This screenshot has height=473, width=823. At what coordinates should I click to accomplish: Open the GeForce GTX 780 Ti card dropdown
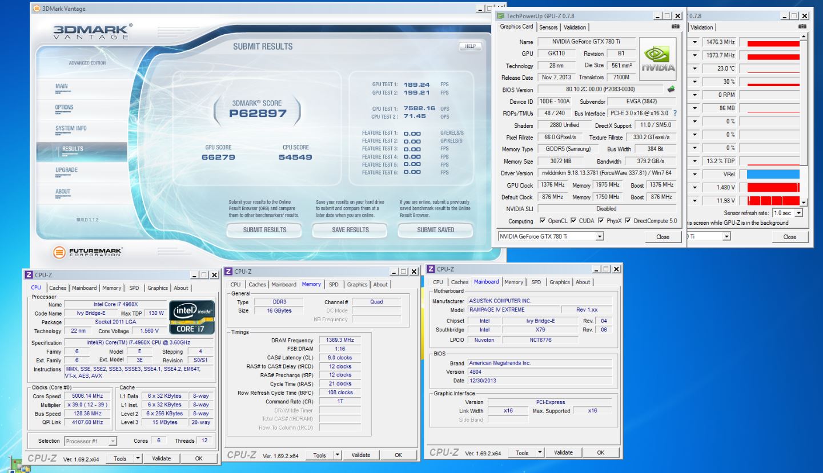pyautogui.click(x=599, y=236)
